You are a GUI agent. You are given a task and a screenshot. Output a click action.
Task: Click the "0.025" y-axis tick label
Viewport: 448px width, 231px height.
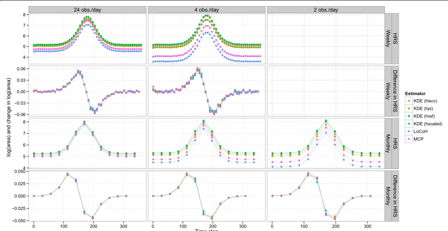pyautogui.click(x=20, y=183)
